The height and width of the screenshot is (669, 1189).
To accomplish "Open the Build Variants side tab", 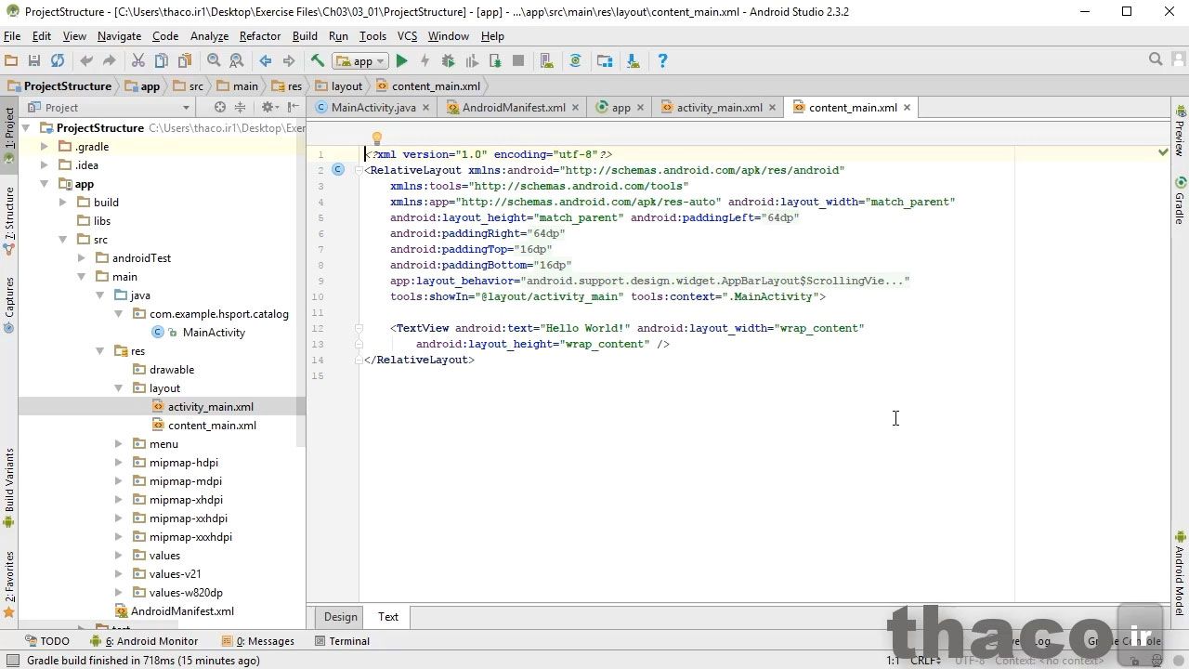I will pos(9,488).
